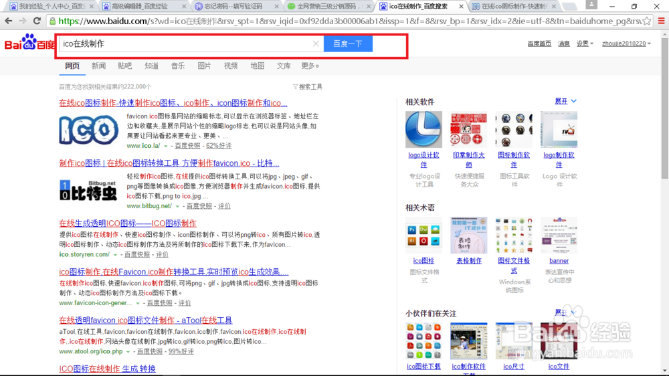Click the ico制作软件 thumbnail
669x376 pixels.
pyautogui.click(x=468, y=341)
